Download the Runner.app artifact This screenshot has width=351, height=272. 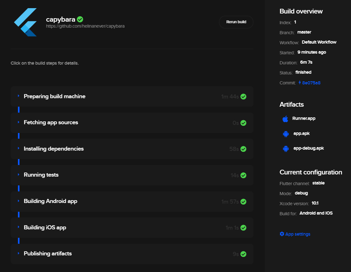point(304,118)
